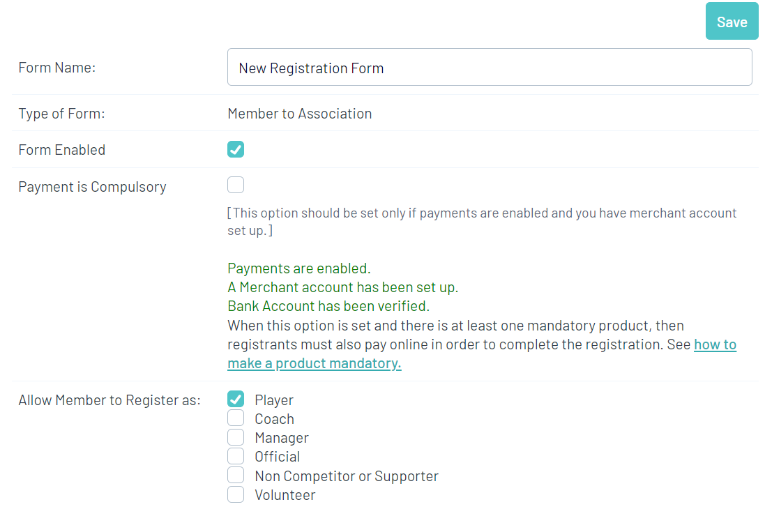Click the 'Payment is Compulsory' label text
Screen dimensions: 765x509
(x=92, y=187)
